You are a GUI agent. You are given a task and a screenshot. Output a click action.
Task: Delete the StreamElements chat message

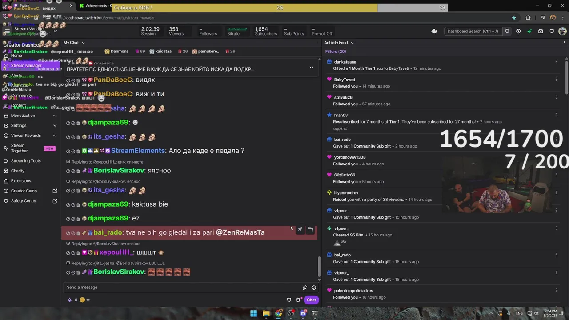click(78, 151)
